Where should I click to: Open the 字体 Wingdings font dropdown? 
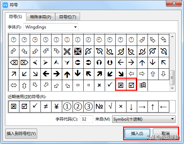click(51, 27)
